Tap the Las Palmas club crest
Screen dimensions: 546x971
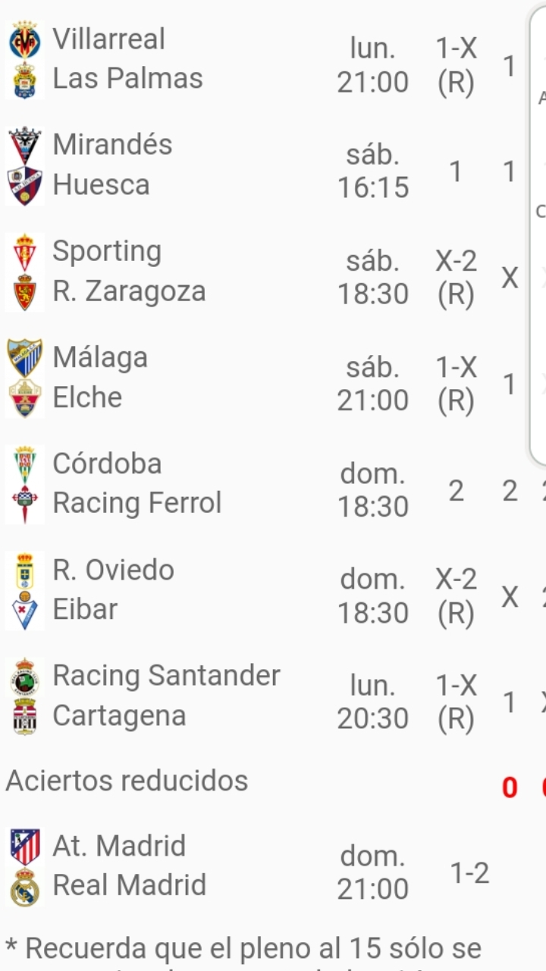[x=25, y=80]
